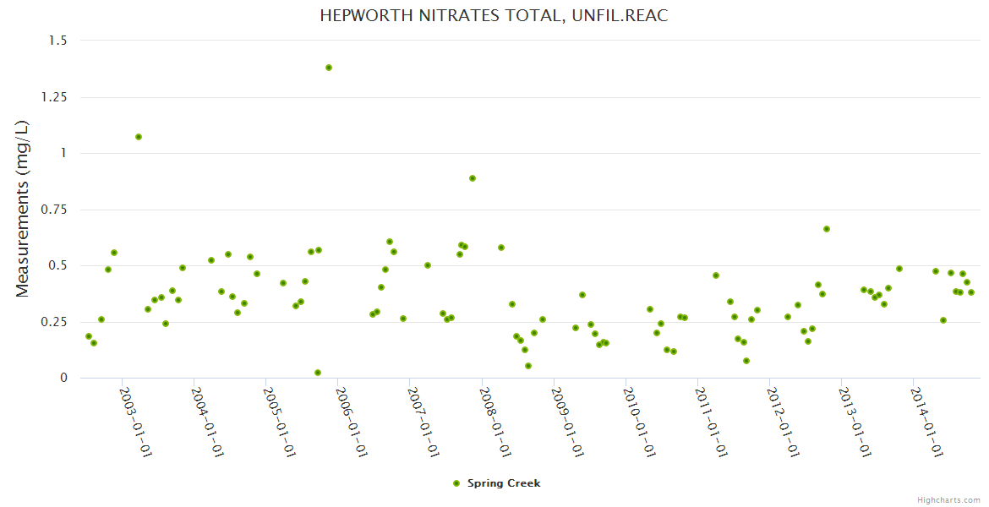Click the 2003-01-01 x-axis label
Image resolution: width=989 pixels, height=507 pixels.
click(x=135, y=422)
